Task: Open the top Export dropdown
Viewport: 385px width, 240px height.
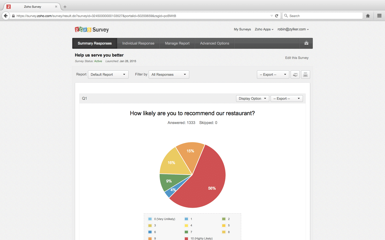Action: [x=273, y=74]
